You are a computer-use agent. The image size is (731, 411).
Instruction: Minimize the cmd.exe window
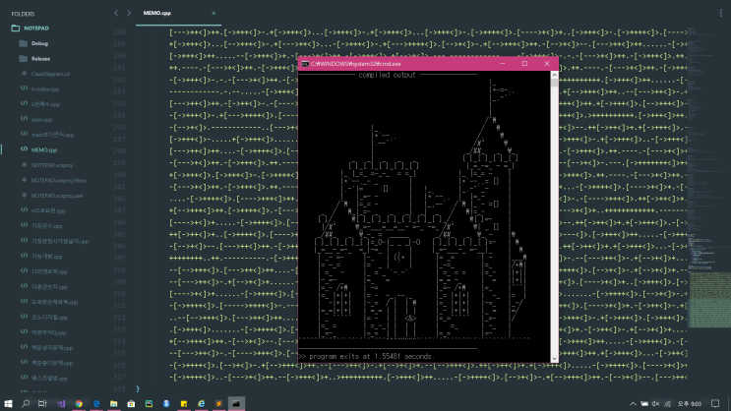503,63
